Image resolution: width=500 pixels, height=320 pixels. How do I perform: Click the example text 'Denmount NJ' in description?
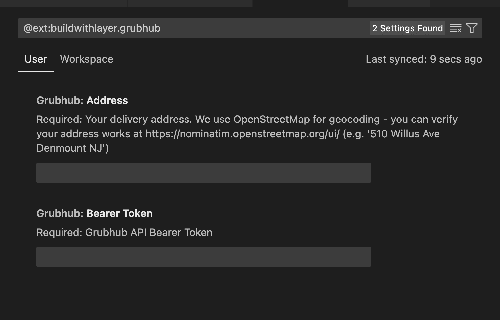point(70,148)
